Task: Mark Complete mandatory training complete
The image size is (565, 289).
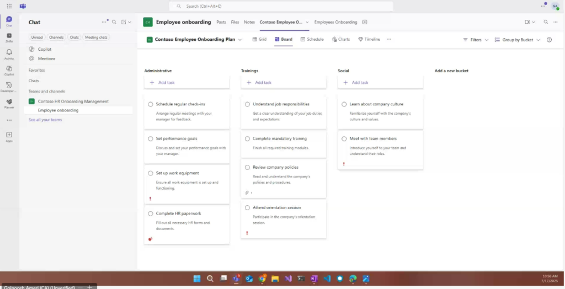Action: click(x=247, y=139)
